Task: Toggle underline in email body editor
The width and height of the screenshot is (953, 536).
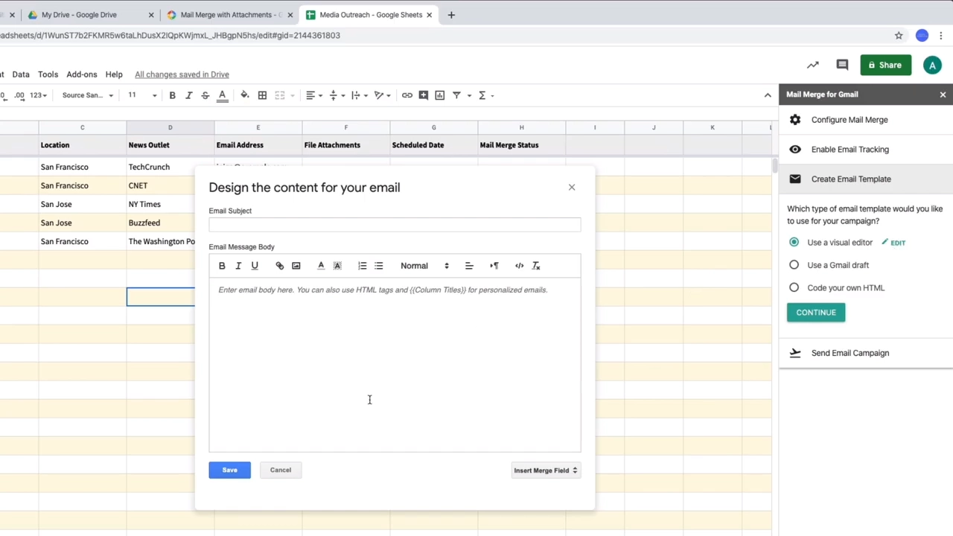Action: click(255, 266)
